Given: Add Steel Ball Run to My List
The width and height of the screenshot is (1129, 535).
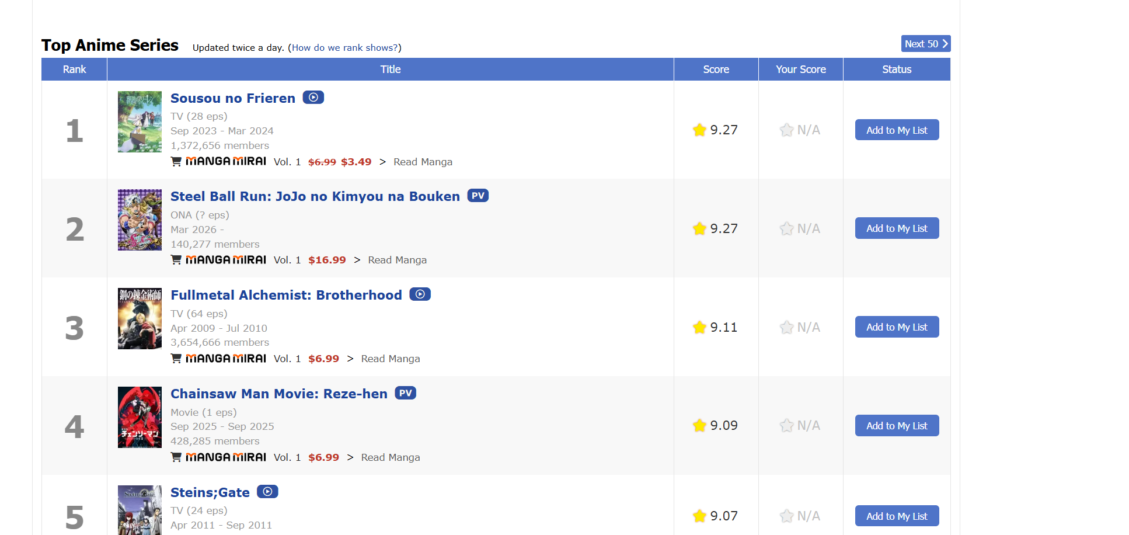Looking at the screenshot, I should pos(897,228).
